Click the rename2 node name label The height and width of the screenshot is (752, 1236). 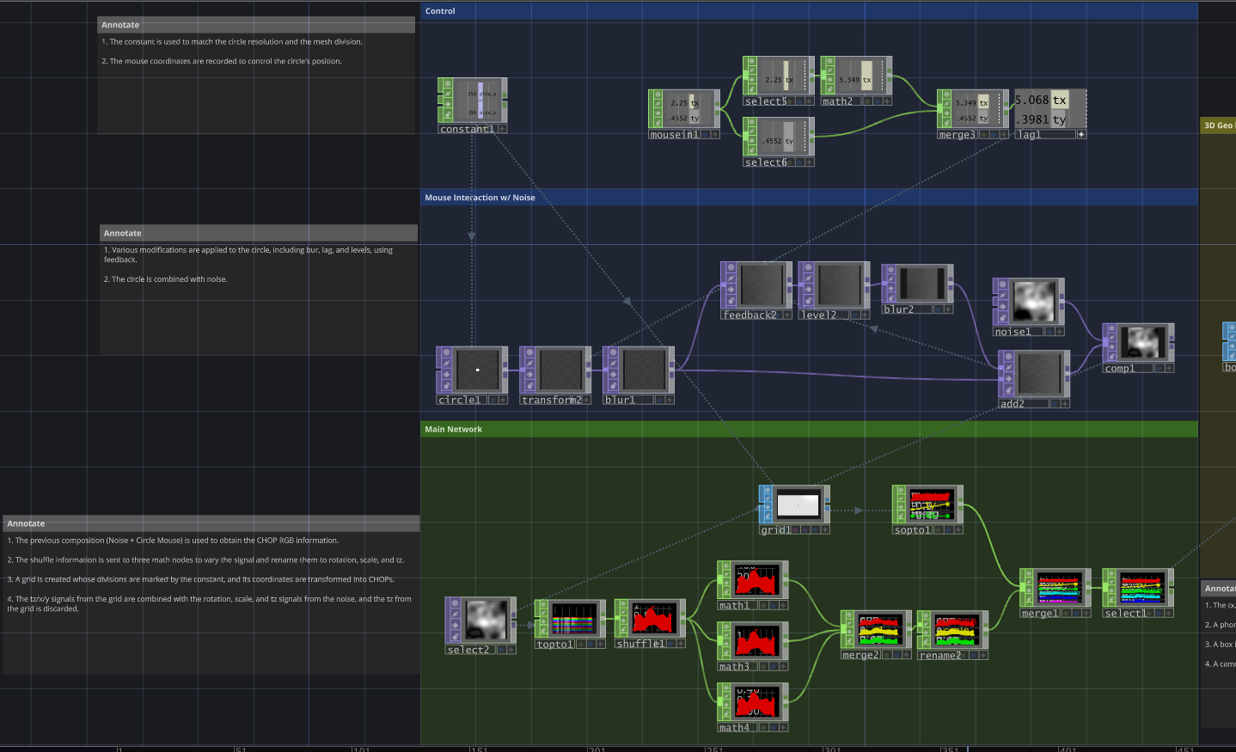pyautogui.click(x=939, y=655)
